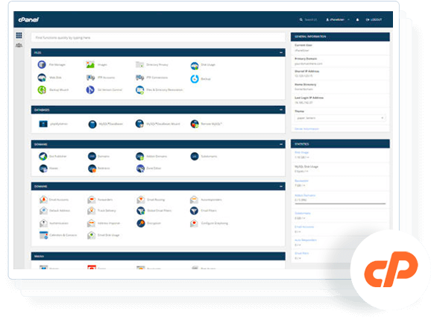
Task: Open the email Authentication icon
Action: 43,223
